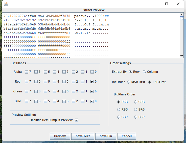
Task: Select Extract By Column option
Action: point(144,72)
